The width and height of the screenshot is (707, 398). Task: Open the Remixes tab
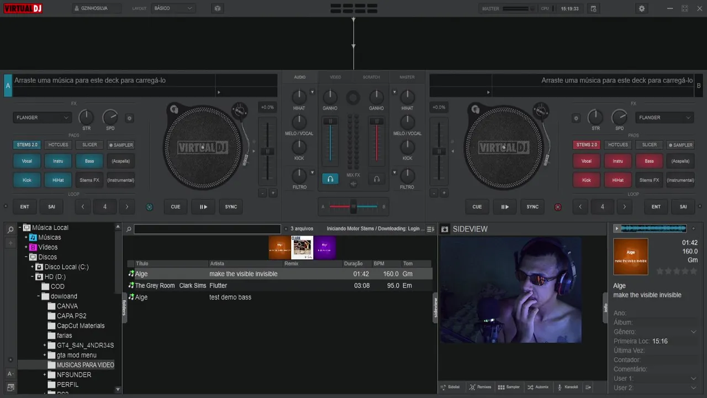[x=479, y=387]
